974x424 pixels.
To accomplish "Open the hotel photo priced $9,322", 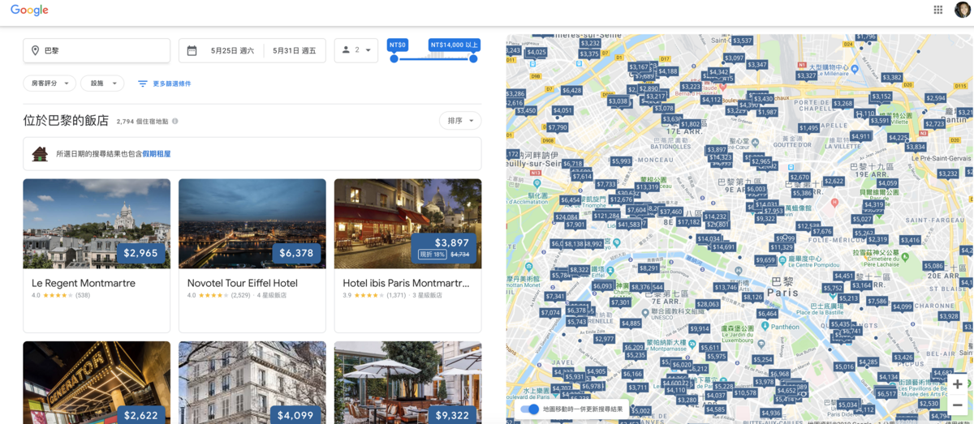I will pyautogui.click(x=407, y=383).
